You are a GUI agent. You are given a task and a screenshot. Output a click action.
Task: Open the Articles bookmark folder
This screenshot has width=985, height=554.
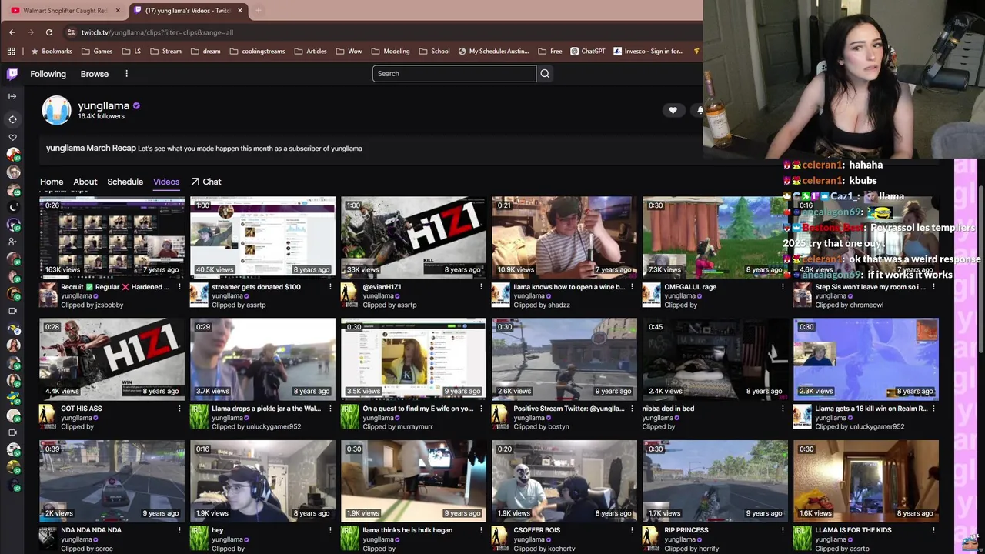pyautogui.click(x=310, y=52)
